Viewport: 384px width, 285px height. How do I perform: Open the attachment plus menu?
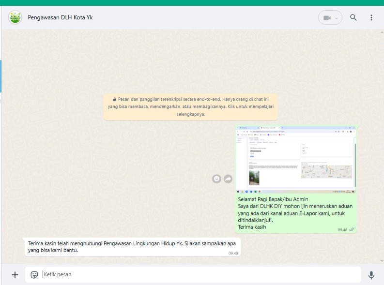click(15, 275)
